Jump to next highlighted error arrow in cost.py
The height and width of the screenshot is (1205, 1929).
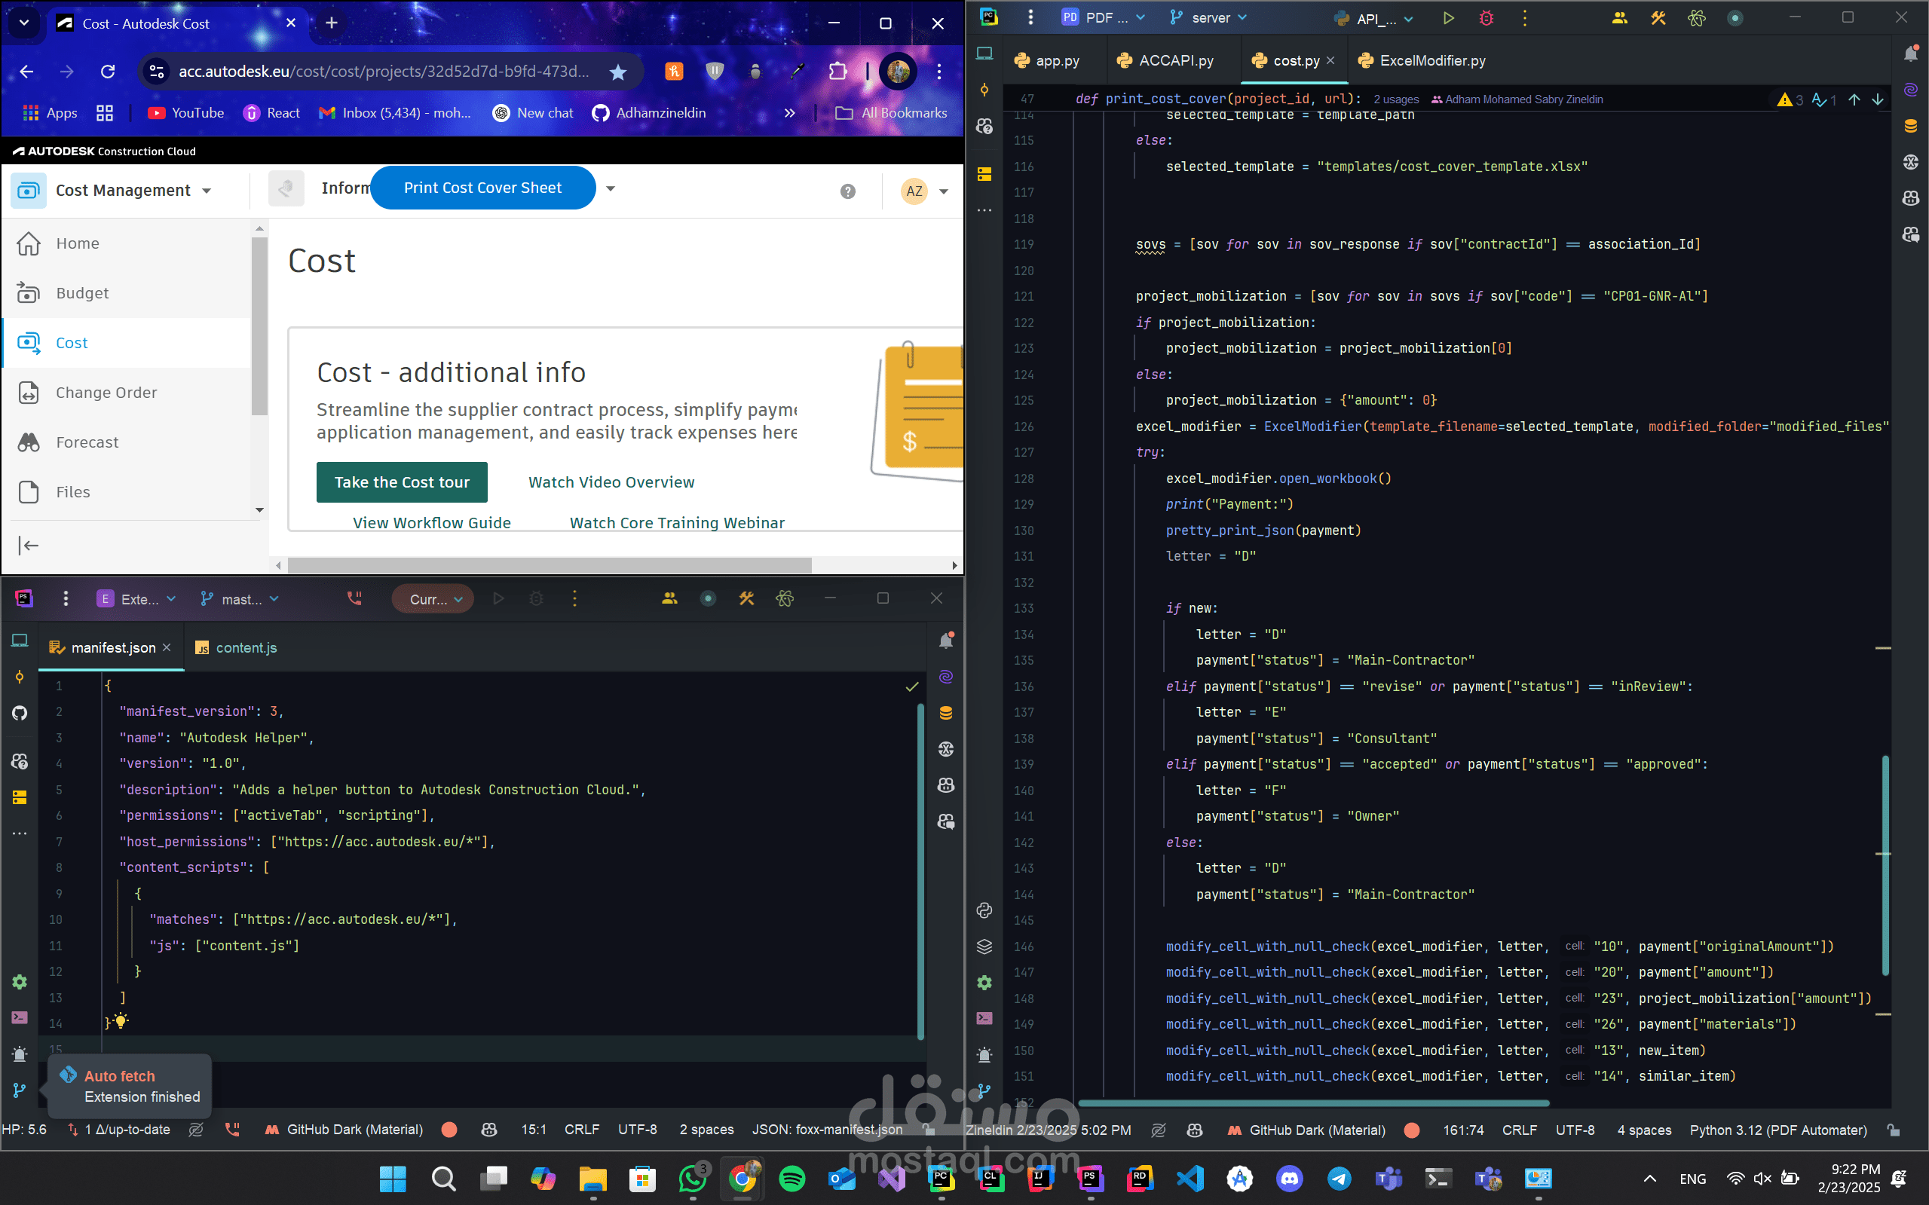[x=1878, y=99]
